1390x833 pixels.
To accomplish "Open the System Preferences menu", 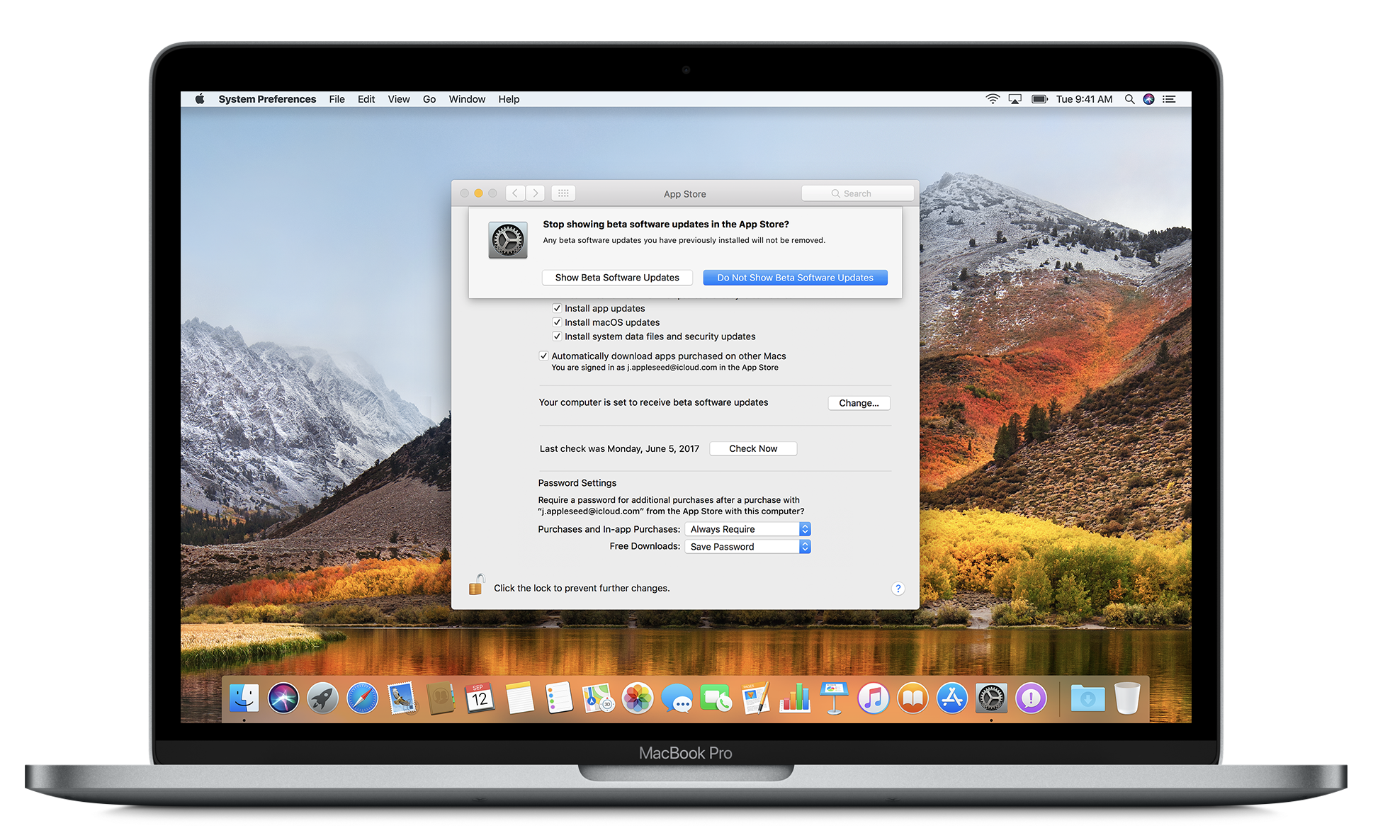I will [x=267, y=99].
